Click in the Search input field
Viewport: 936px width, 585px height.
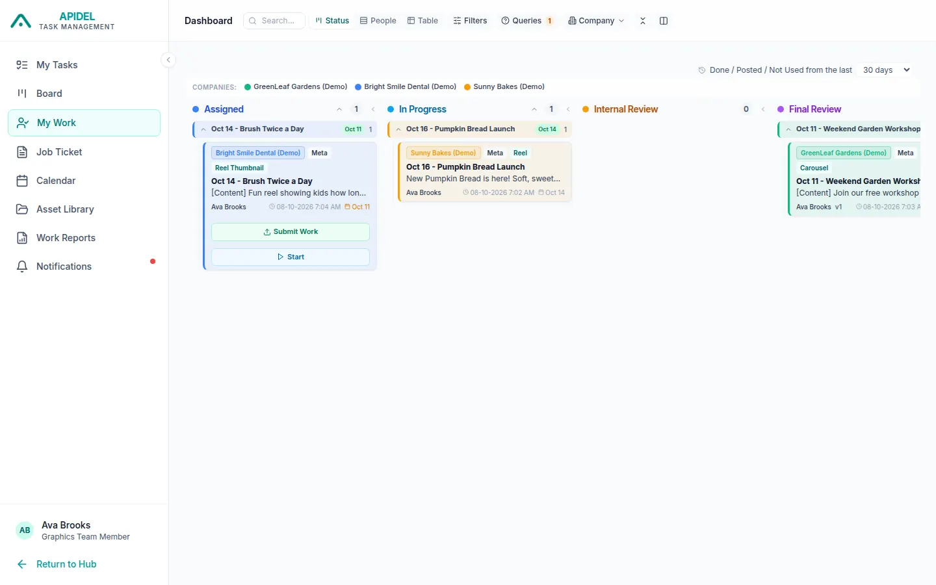click(x=274, y=21)
